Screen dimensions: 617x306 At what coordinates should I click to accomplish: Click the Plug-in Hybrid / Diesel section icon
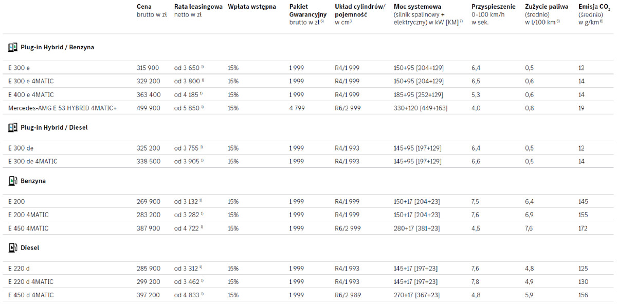(x=12, y=127)
